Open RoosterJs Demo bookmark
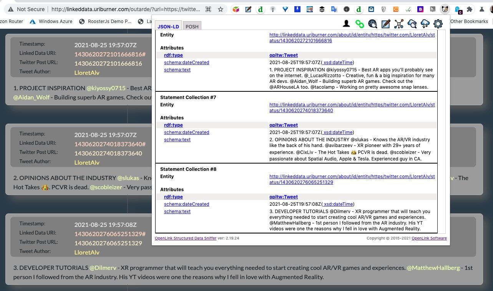 tap(105, 21)
